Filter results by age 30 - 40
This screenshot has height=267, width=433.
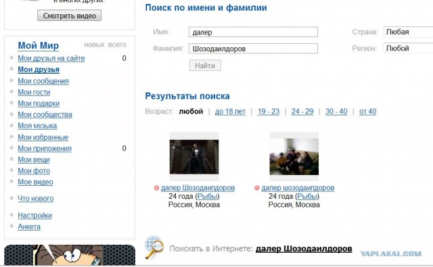click(336, 112)
